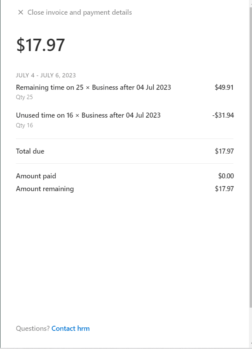Image resolution: width=252 pixels, height=349 pixels.
Task: Click the $17.97 amount beside Amount remaining
Action: (x=224, y=189)
